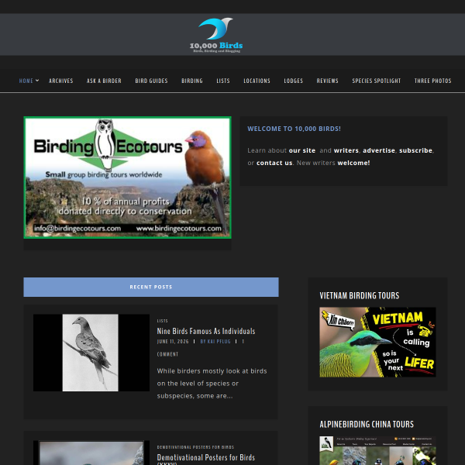Open the Home menu item

click(26, 81)
